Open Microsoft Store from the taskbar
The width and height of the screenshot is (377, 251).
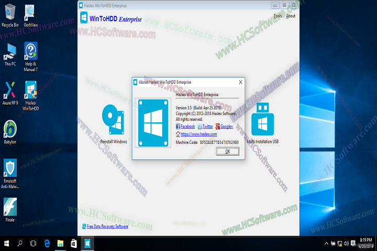click(x=74, y=244)
